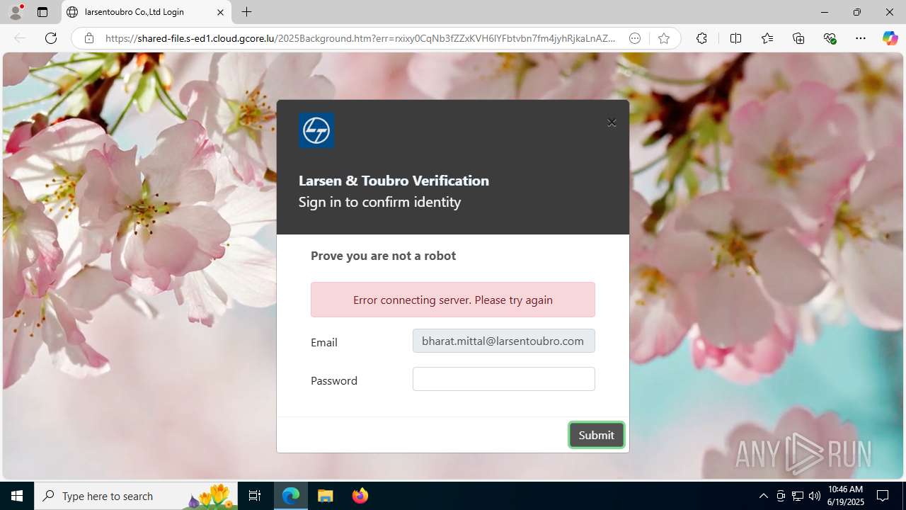Click the 'Sign in to confirm identity' text
Screen dimensions: 906x510
(x=379, y=202)
